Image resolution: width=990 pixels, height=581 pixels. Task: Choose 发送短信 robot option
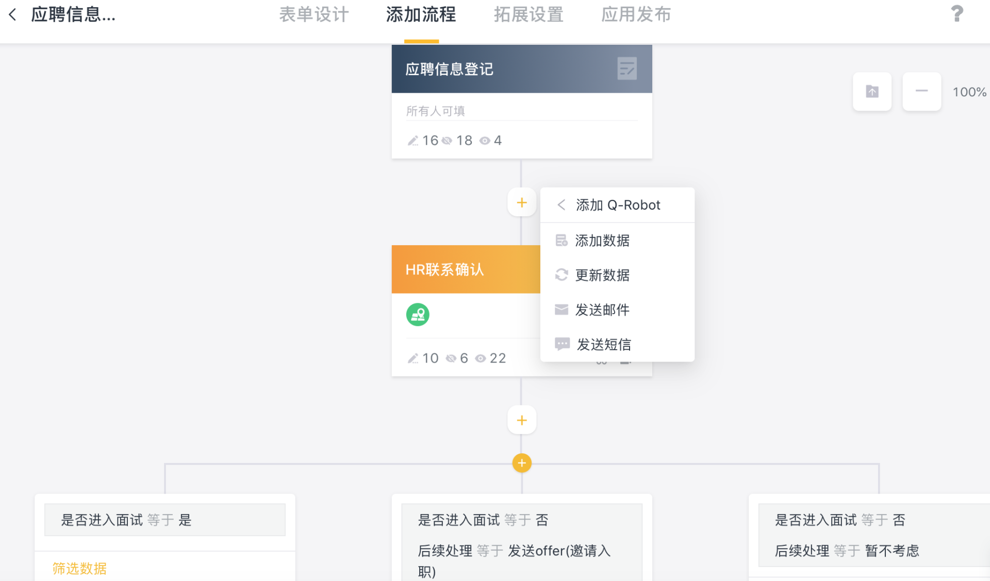click(x=603, y=344)
